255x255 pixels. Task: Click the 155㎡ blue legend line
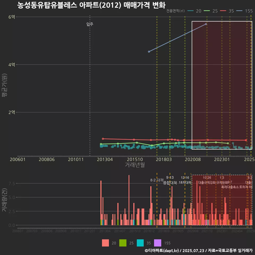[x=239, y=11]
